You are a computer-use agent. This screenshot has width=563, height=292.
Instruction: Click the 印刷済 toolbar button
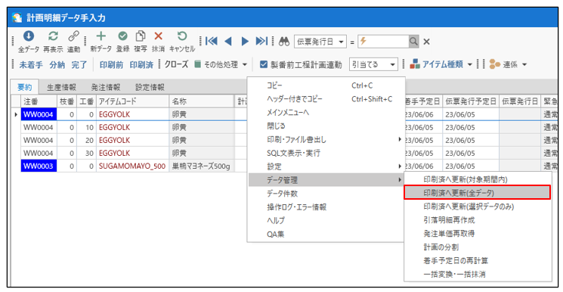pyautogui.click(x=141, y=65)
